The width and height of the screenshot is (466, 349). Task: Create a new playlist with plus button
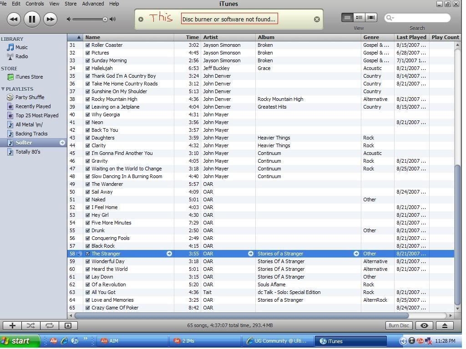(x=12, y=326)
